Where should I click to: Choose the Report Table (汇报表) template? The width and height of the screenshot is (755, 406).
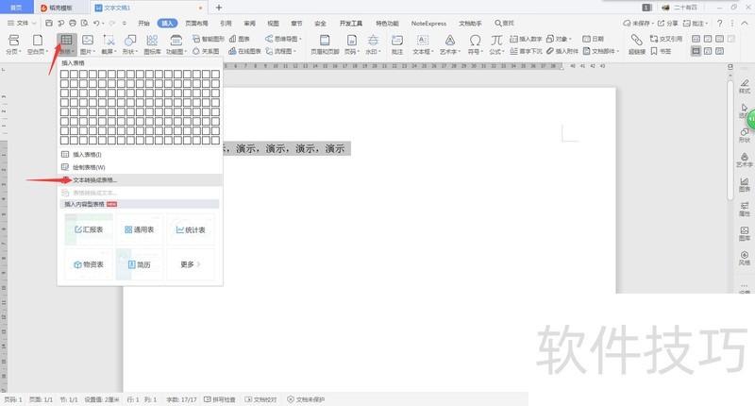coord(89,229)
